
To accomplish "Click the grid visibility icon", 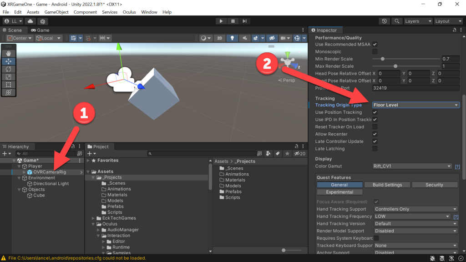I will tap(73, 38).
